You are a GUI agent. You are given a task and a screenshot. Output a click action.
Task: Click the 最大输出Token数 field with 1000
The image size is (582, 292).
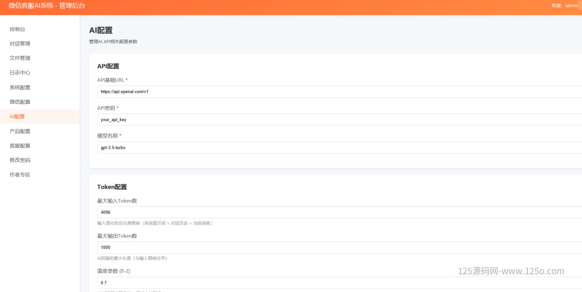point(339,247)
